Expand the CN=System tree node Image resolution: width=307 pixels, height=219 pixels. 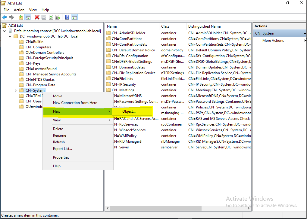click(x=16, y=90)
